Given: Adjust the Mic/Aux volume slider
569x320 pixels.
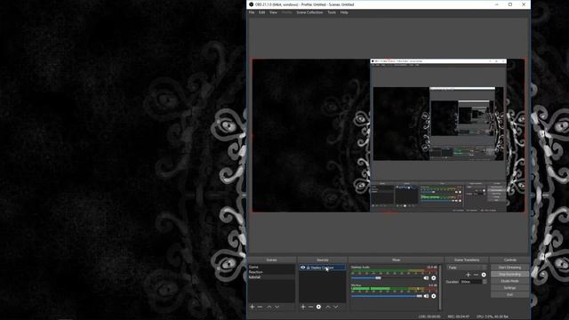Looking at the screenshot, I should click(x=387, y=296).
